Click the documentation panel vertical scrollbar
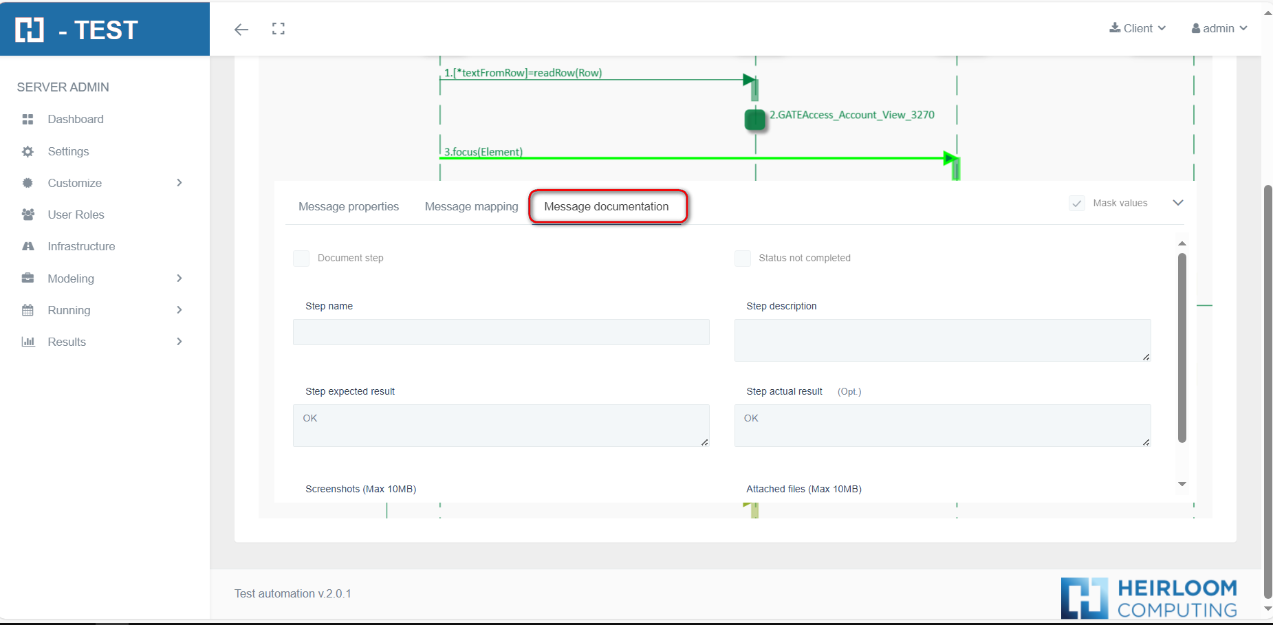 point(1182,347)
